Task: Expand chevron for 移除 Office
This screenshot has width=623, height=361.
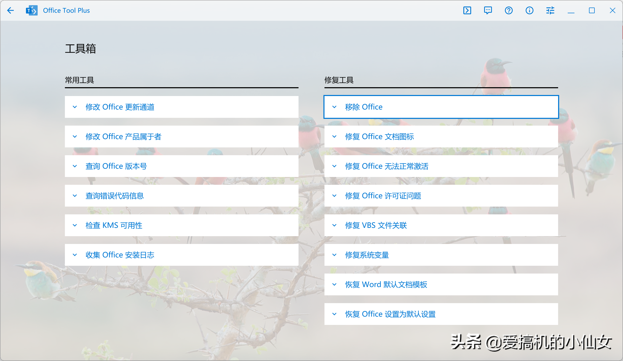Action: point(334,107)
